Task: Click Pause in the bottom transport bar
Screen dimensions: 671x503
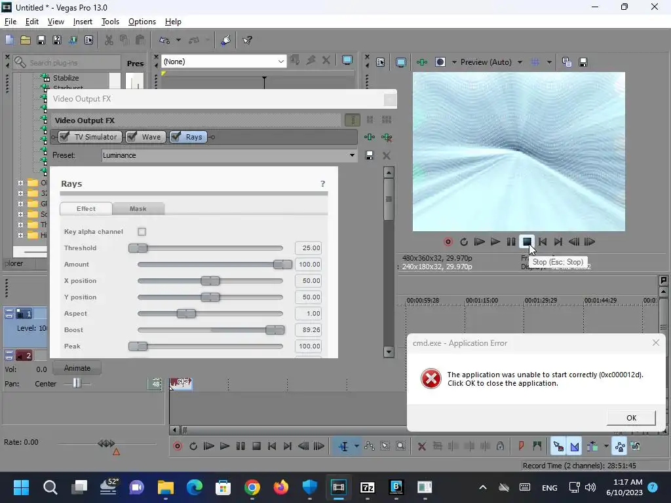Action: tap(240, 446)
